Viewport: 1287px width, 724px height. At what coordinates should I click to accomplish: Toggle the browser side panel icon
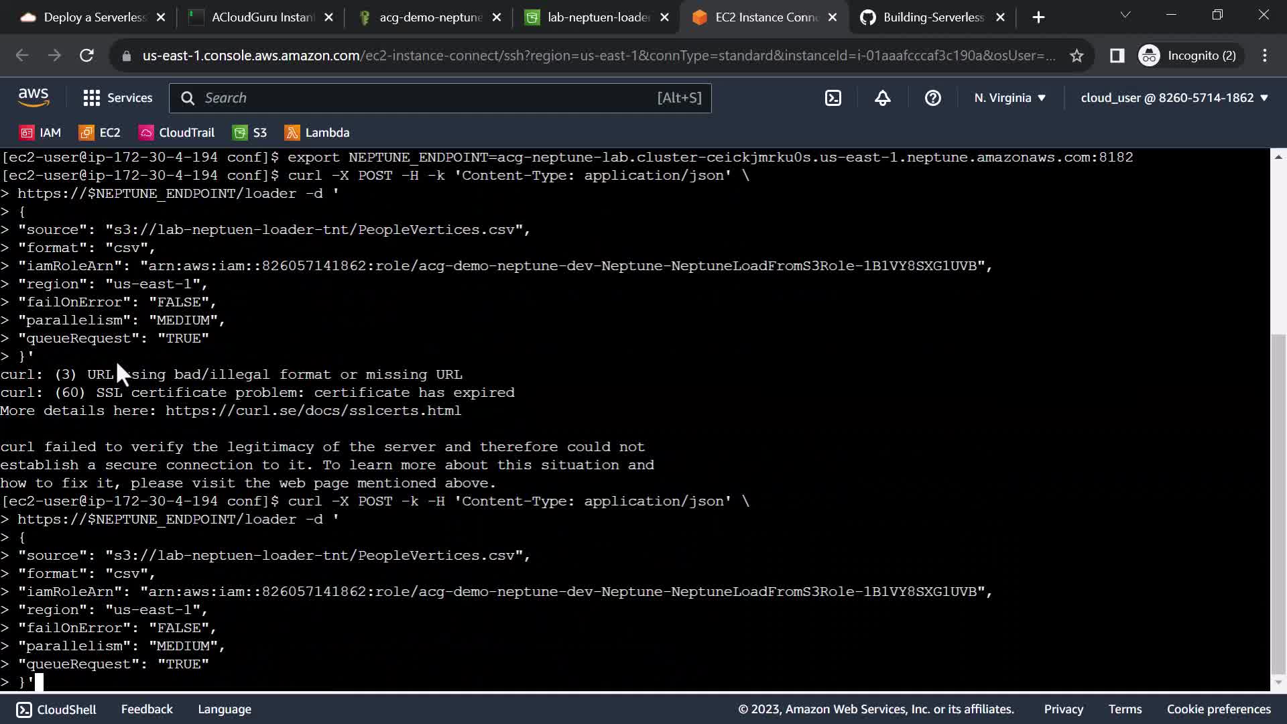[x=1117, y=56]
